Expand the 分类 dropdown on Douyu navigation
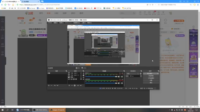 pyautogui.click(x=56, y=13)
